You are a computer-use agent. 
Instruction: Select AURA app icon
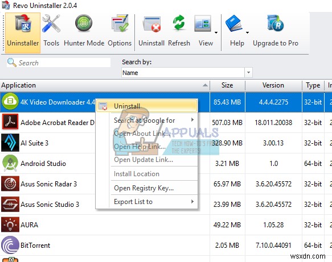click(10, 224)
